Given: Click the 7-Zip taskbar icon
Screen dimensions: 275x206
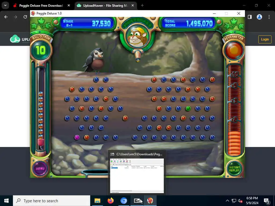Looking at the screenshot, I should [137, 201].
